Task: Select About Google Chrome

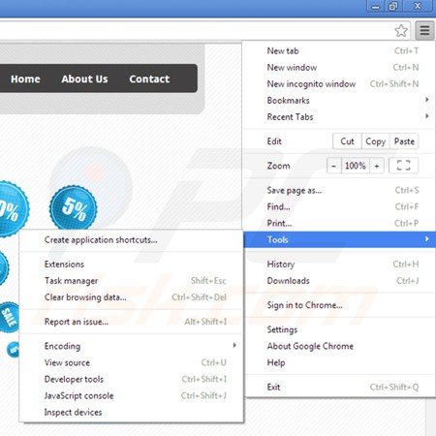Action: click(x=339, y=346)
